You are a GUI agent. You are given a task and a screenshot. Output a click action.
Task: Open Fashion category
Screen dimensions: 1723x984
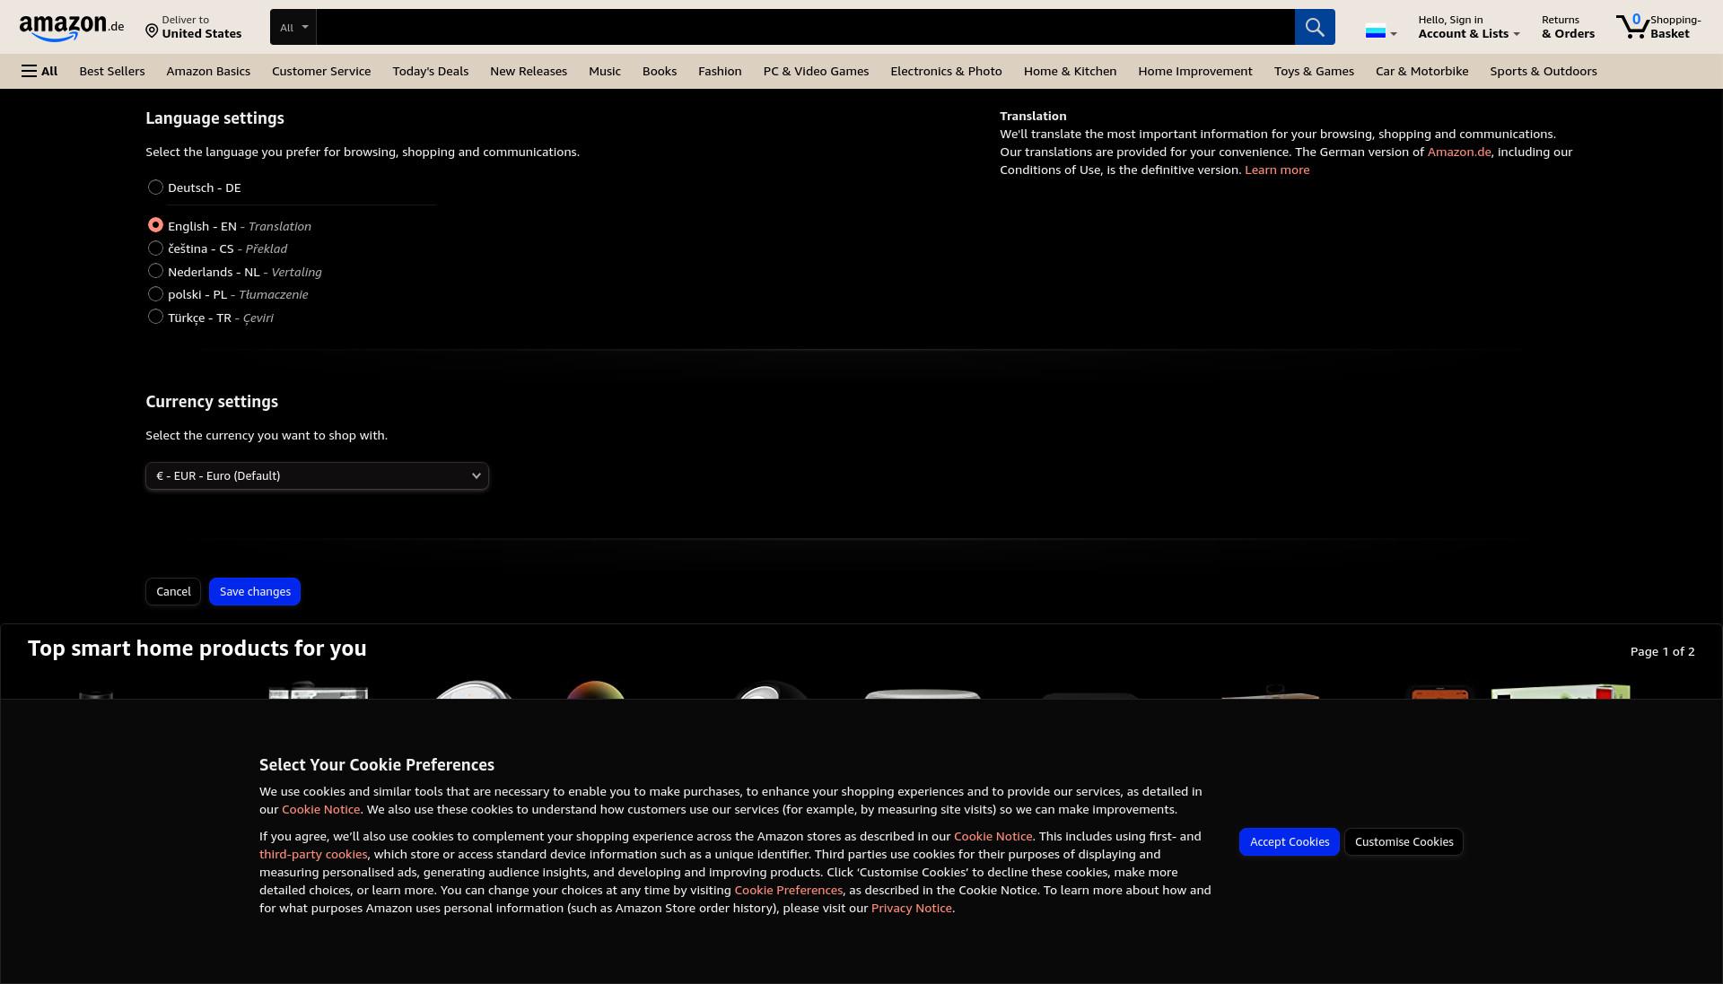tap(720, 71)
